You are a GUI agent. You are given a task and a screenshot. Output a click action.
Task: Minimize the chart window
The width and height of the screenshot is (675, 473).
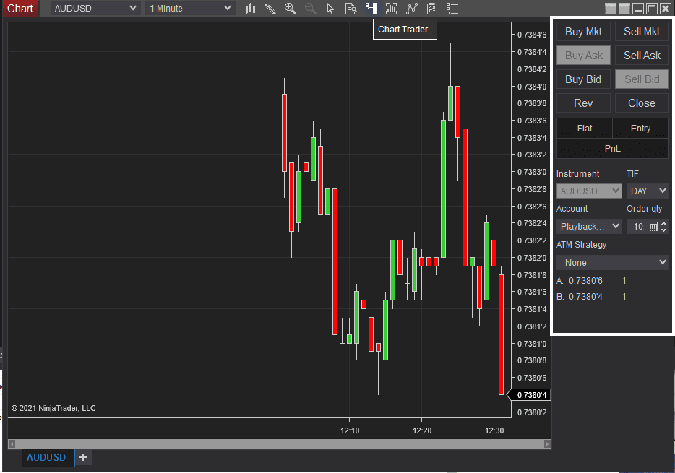(638, 9)
